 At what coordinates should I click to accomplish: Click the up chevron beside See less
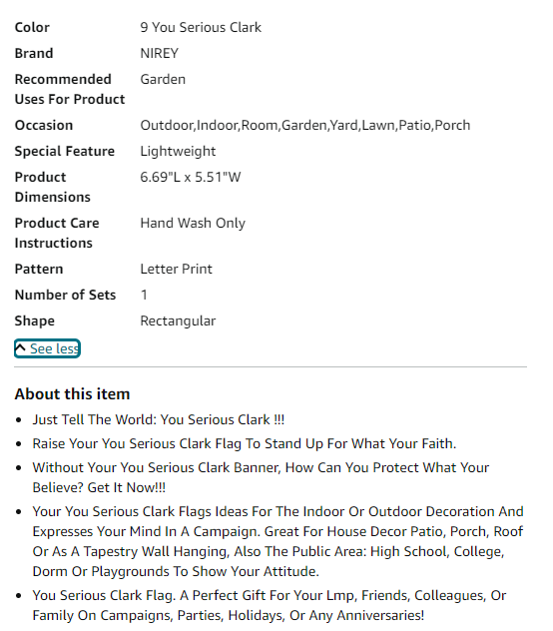pos(21,348)
